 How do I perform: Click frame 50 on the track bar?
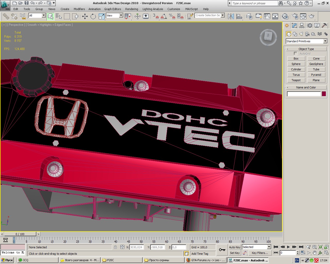click(x=141, y=240)
